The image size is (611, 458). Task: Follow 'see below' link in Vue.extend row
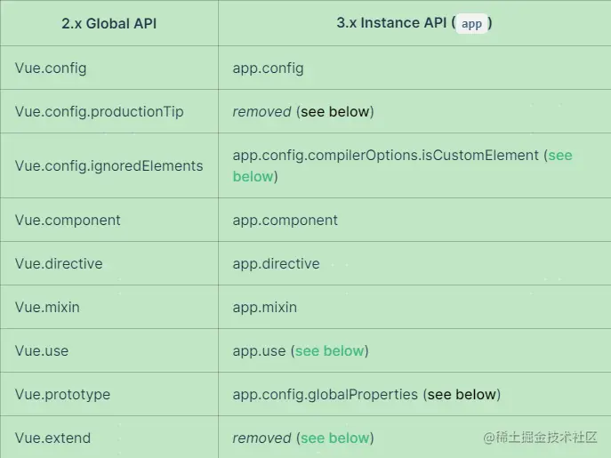coord(334,438)
